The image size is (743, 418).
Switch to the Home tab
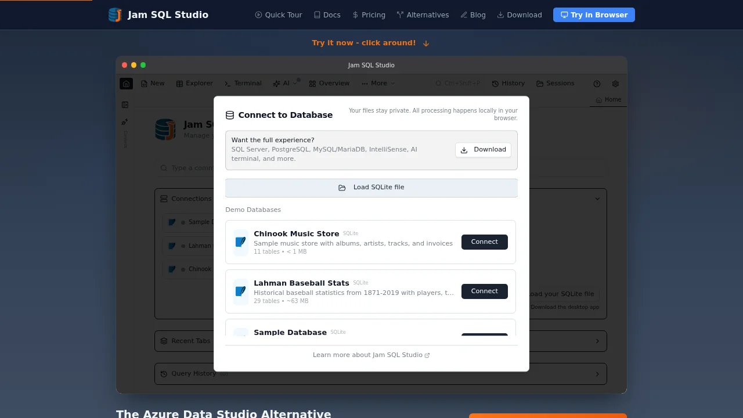[x=608, y=100]
